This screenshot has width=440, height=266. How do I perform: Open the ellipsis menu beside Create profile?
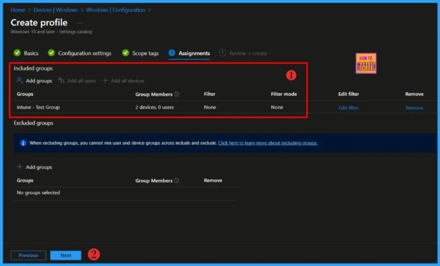[x=79, y=23]
